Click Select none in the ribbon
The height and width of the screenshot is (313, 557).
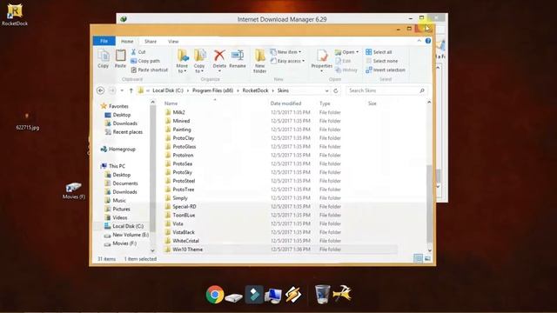pos(381,61)
